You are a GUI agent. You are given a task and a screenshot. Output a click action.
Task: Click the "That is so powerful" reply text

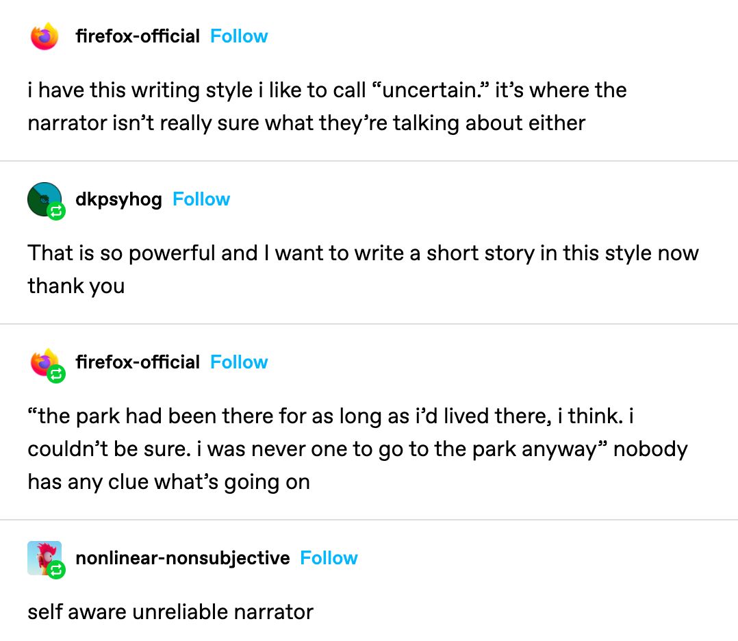click(x=363, y=253)
